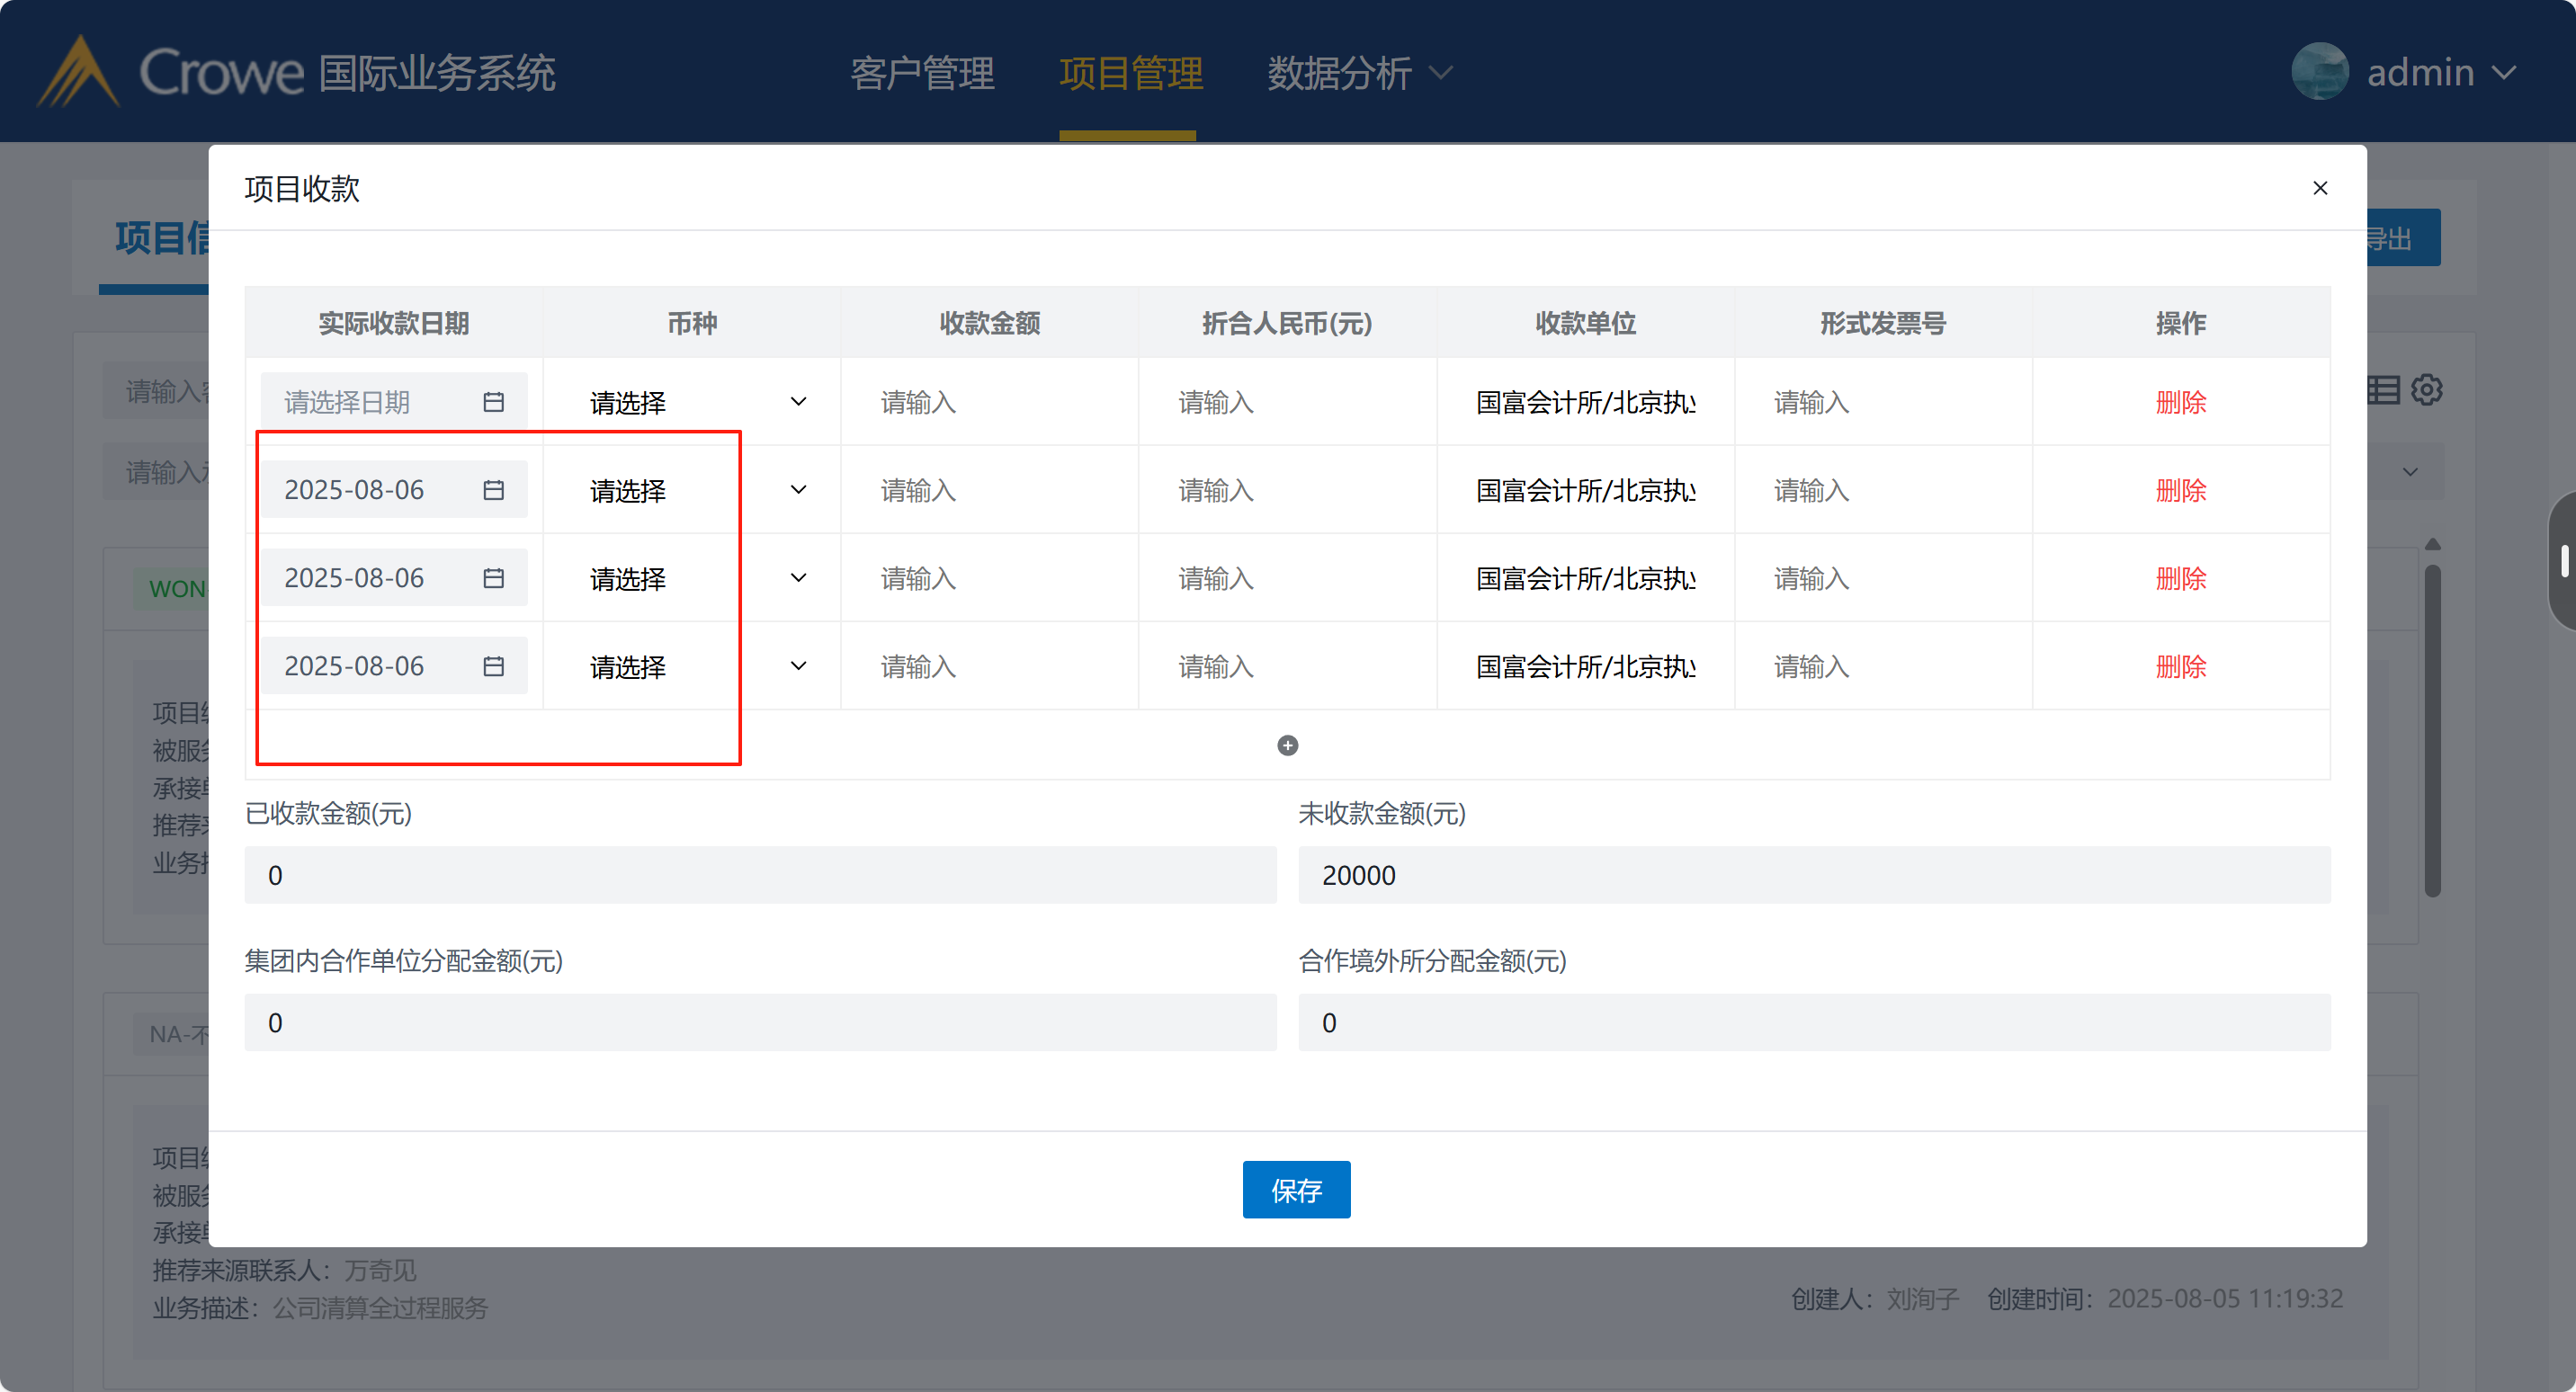Expand the admin user menu chevron

[x=2504, y=72]
